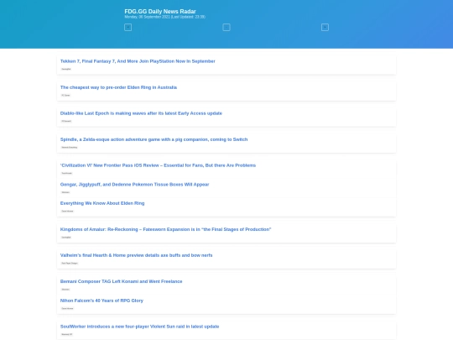Viewport: 453px width, 340px height.
Task: Click the rightmost square icon in the header
Action: click(x=325, y=28)
